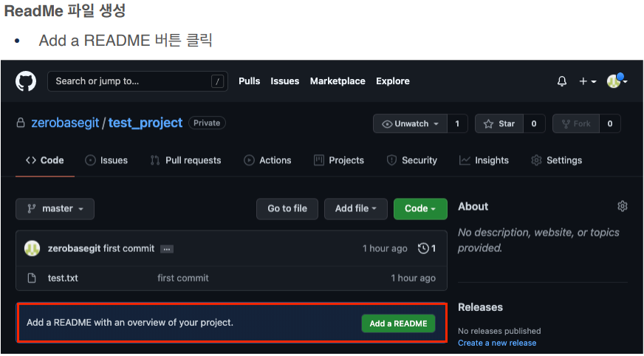Open Marketplace in top navigation
Image resolution: width=644 pixels, height=356 pixels.
(x=338, y=81)
